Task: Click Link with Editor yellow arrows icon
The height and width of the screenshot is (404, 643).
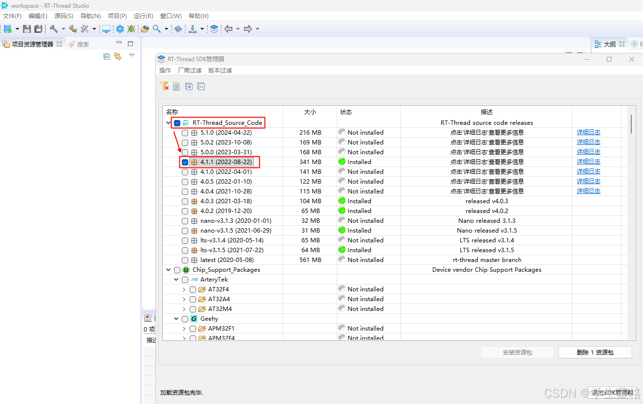Action: coord(118,56)
